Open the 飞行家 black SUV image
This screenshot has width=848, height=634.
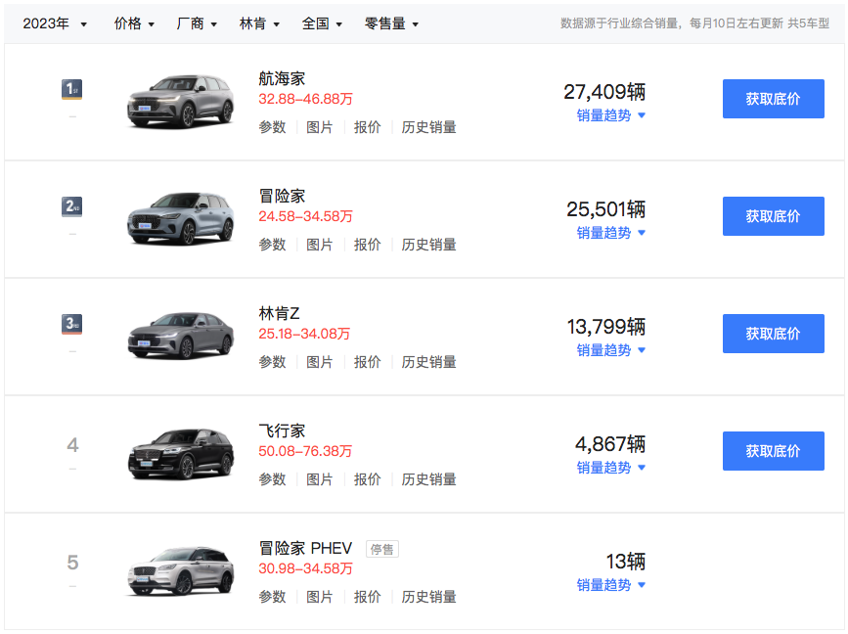(x=181, y=454)
